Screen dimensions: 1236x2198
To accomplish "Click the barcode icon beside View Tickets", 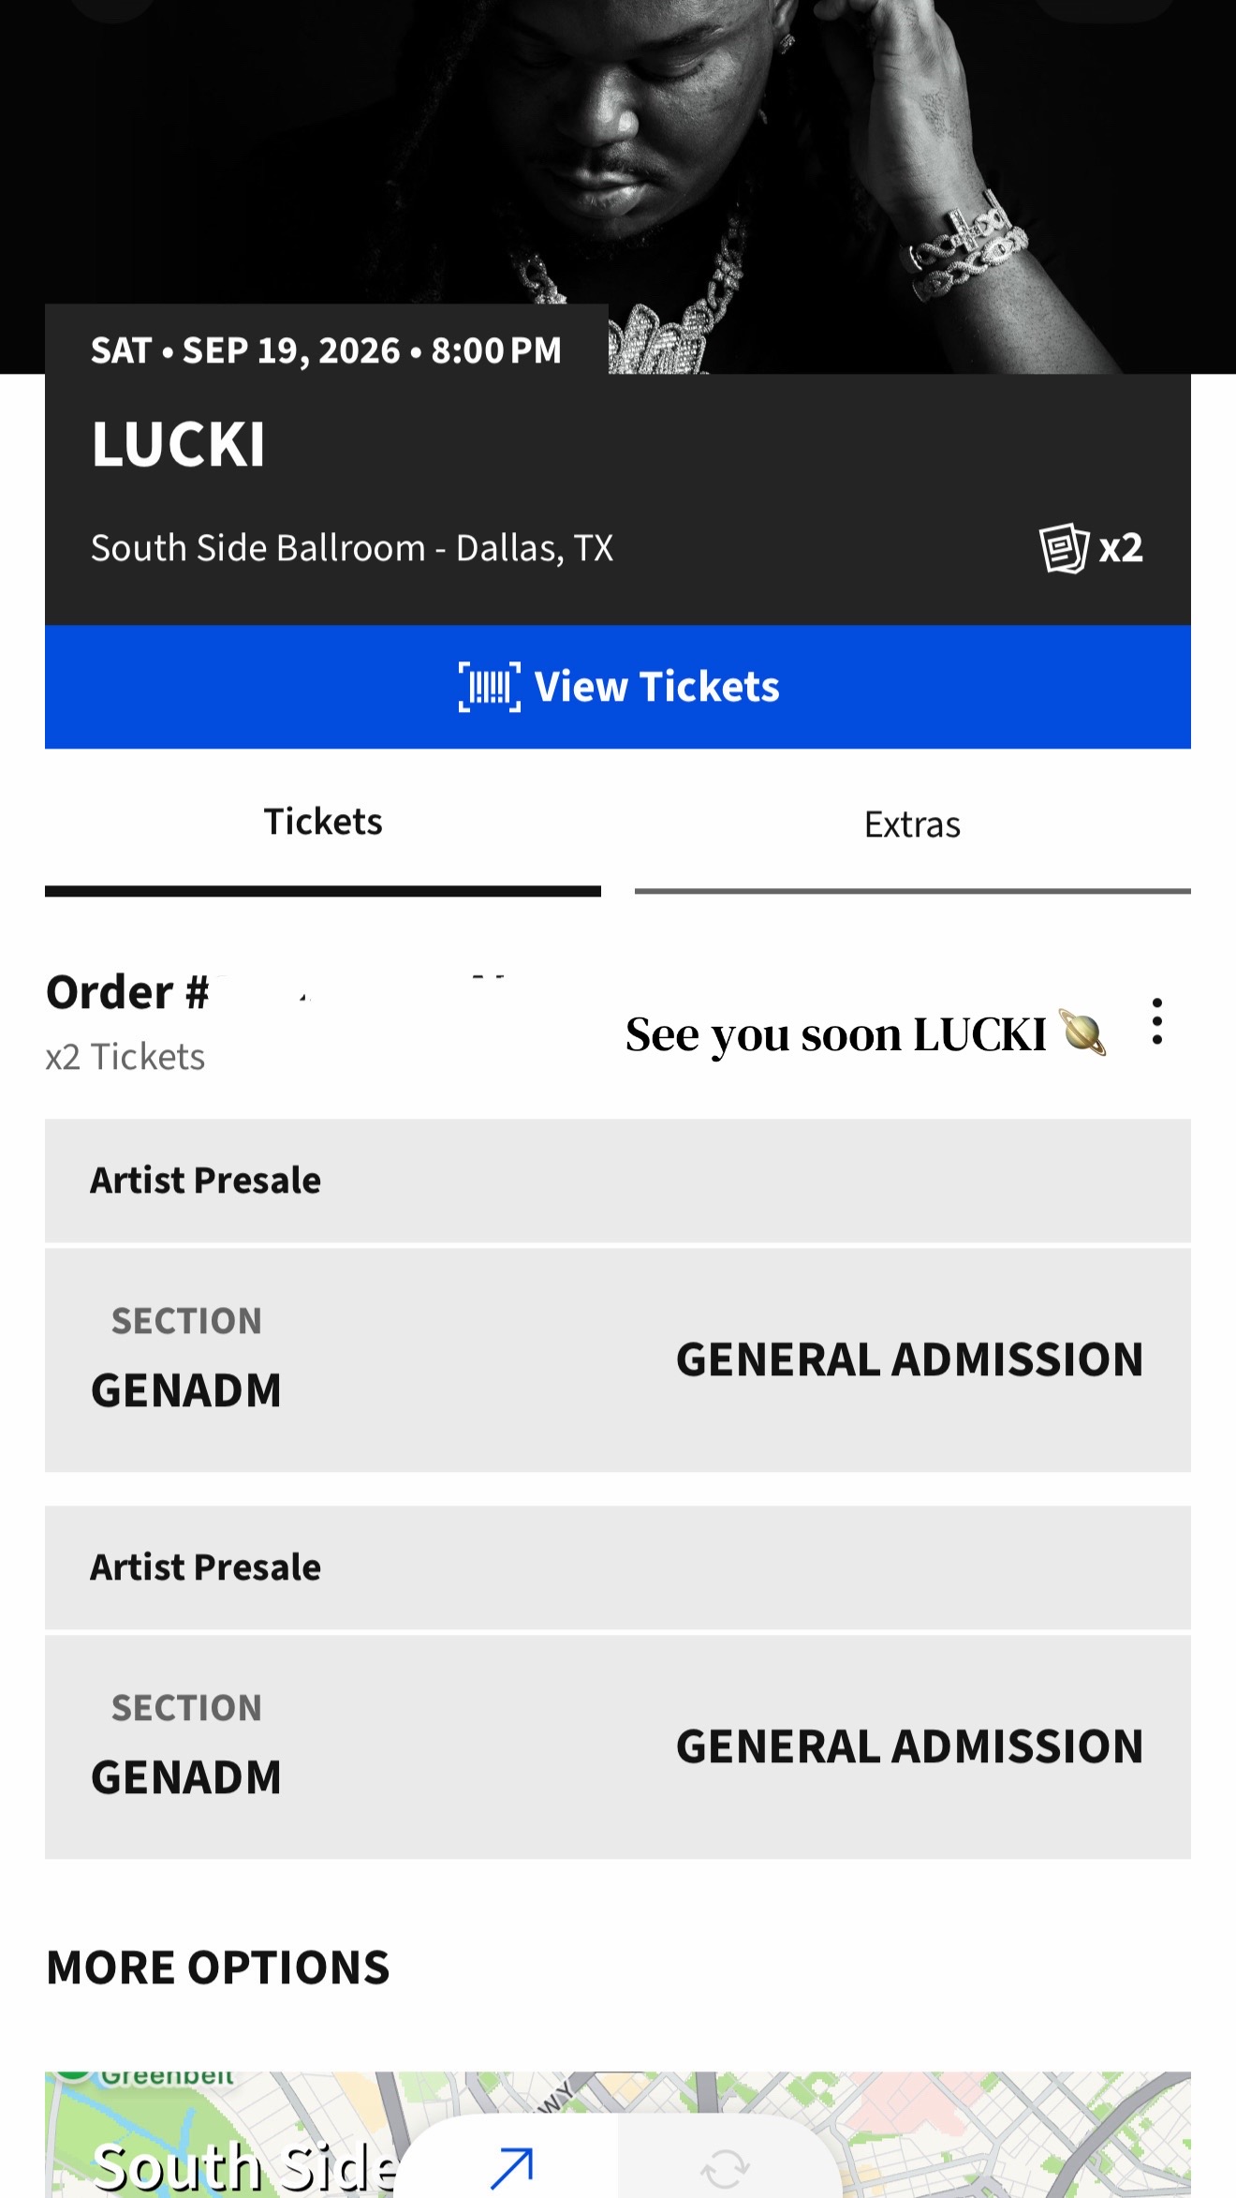I will 489,687.
